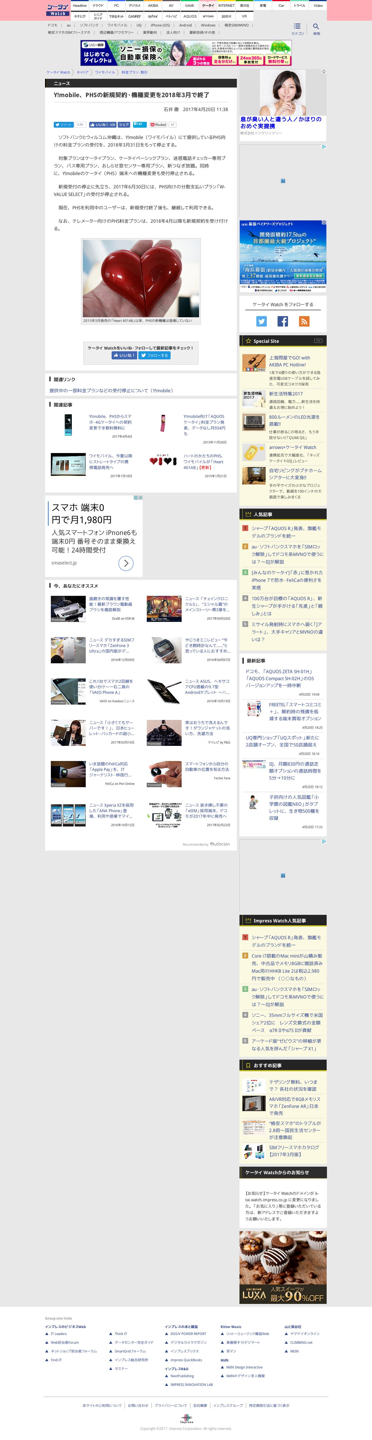Select ドコモ in the category menu
Screen dimensions: 372x1440
click(53, 25)
